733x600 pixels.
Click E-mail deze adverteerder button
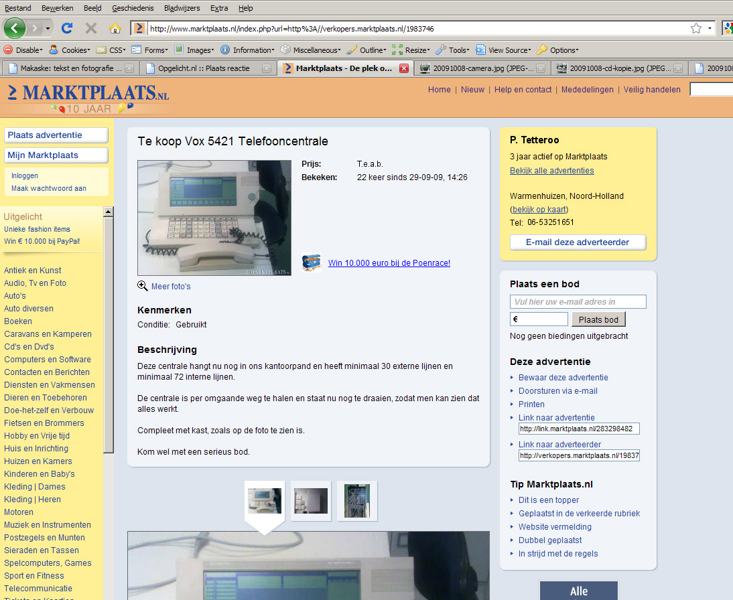pyautogui.click(x=578, y=242)
